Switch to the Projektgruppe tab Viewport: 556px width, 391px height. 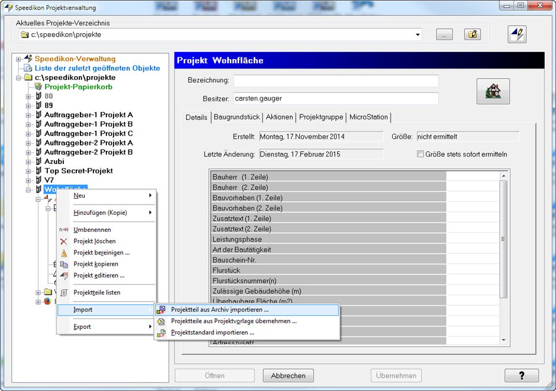pos(321,117)
